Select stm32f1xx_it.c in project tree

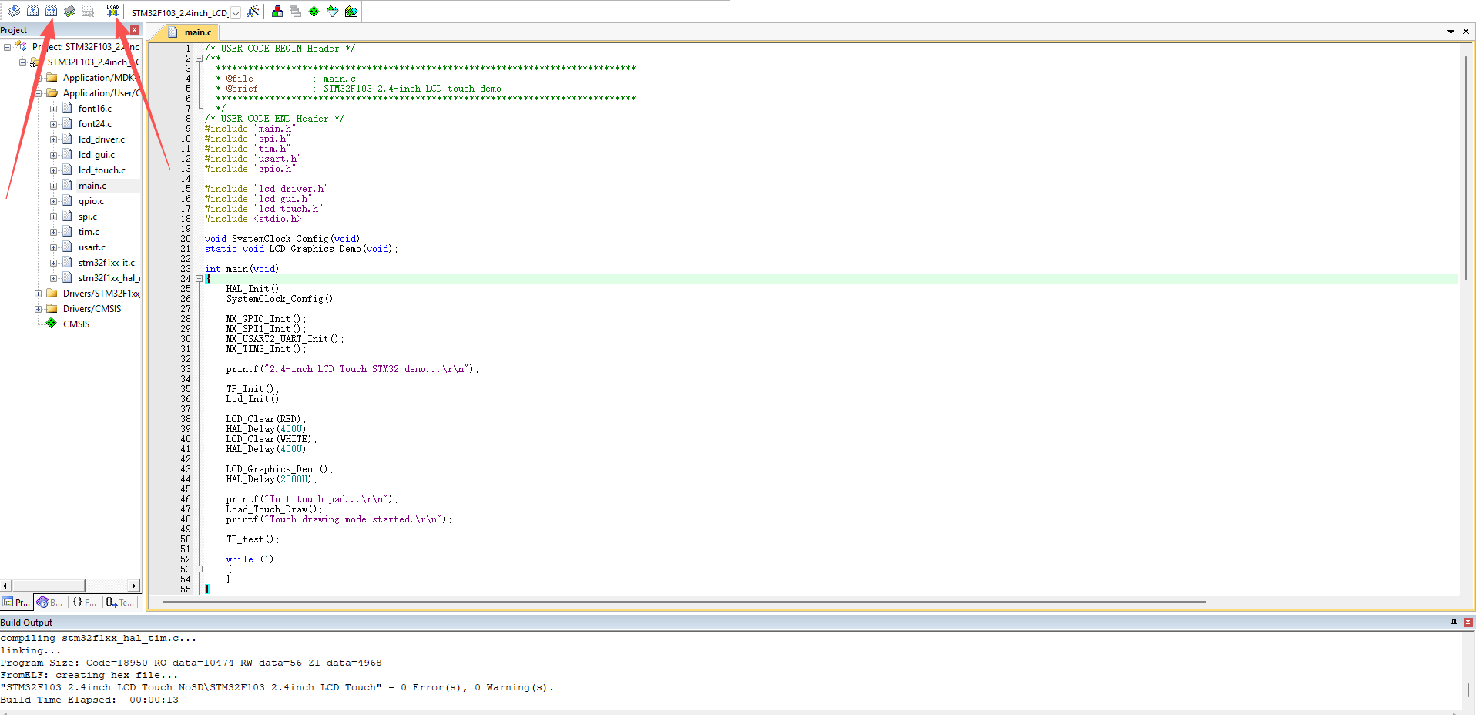click(106, 263)
